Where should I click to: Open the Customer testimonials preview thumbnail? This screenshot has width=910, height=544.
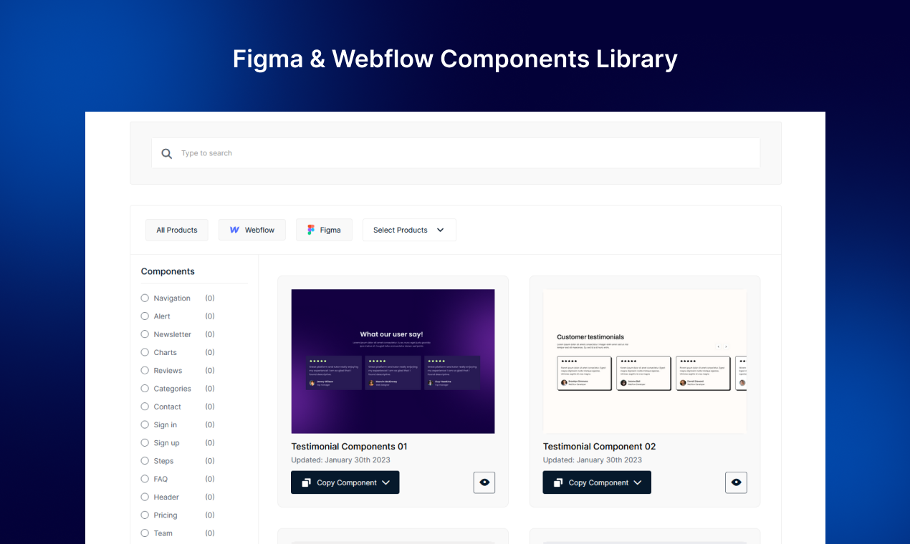[x=645, y=361]
